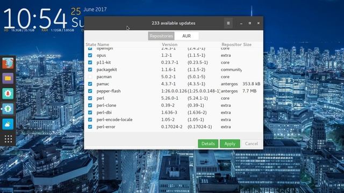Click the community repository for packagekit

(x=231, y=70)
